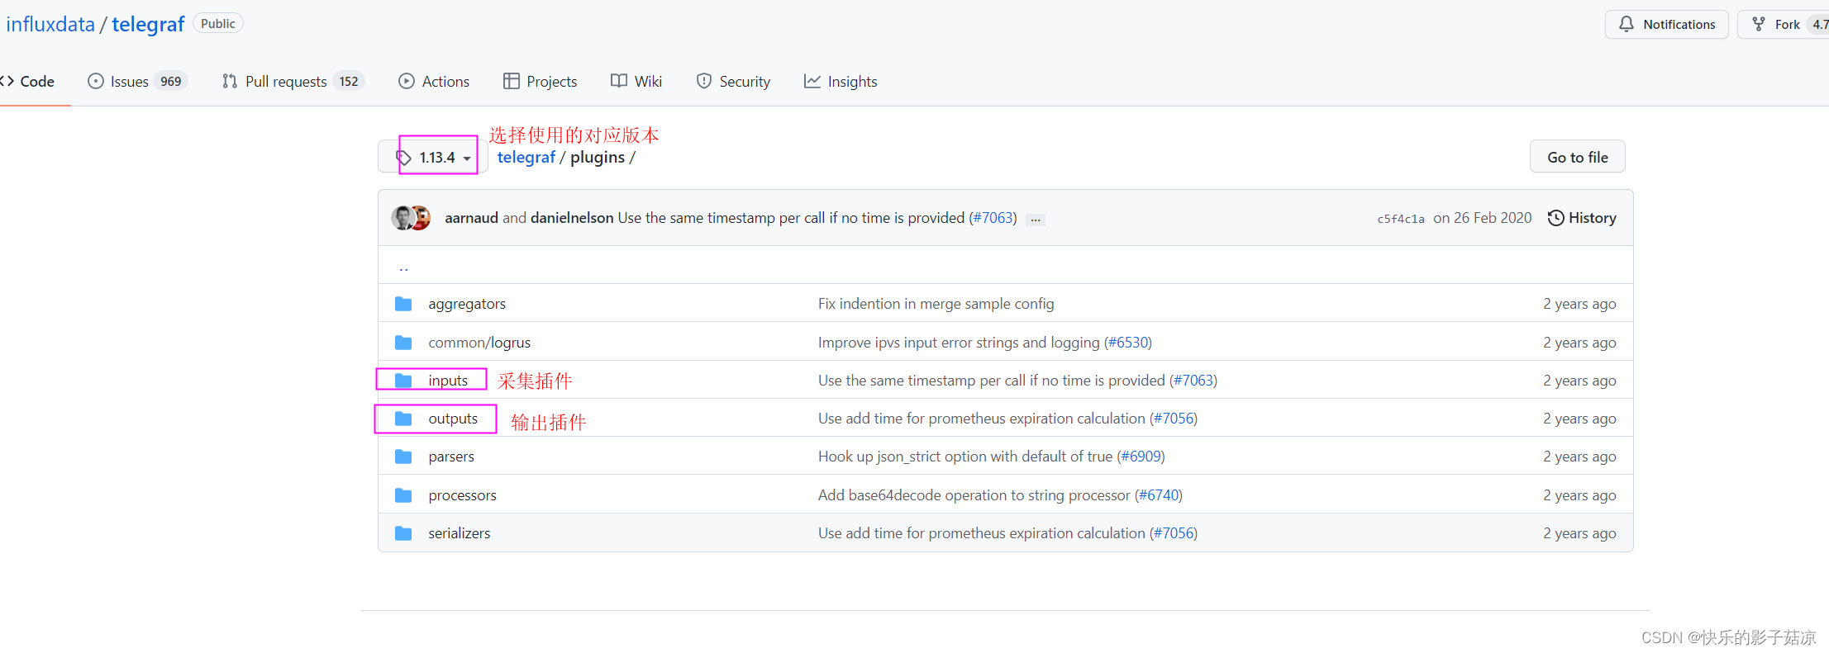Click the influxdata owner link
This screenshot has height=653, width=1829.
click(50, 24)
